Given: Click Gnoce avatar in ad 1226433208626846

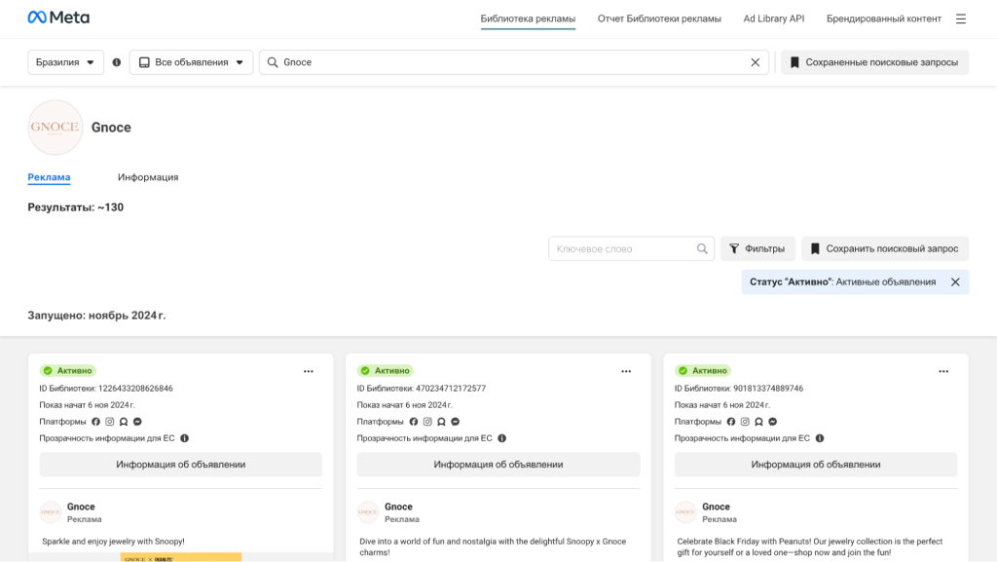Looking at the screenshot, I should (x=51, y=511).
